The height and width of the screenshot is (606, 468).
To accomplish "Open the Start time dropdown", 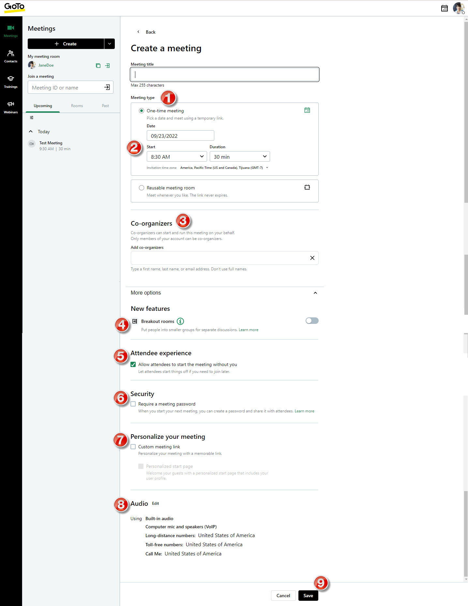I will [177, 157].
